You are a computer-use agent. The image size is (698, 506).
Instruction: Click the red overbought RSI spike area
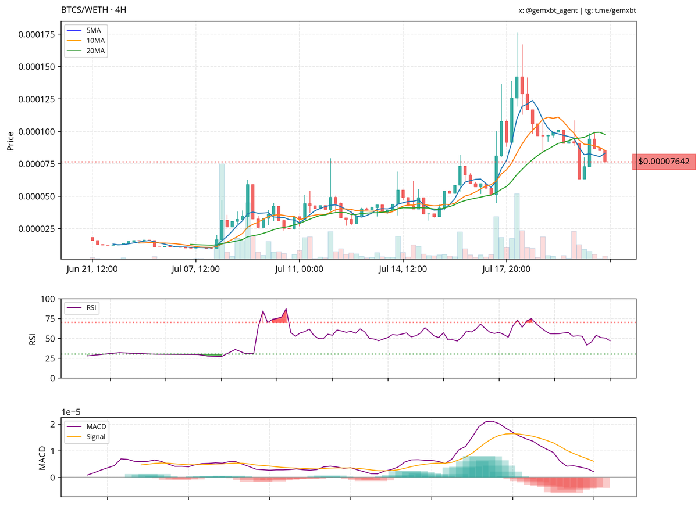click(x=280, y=317)
